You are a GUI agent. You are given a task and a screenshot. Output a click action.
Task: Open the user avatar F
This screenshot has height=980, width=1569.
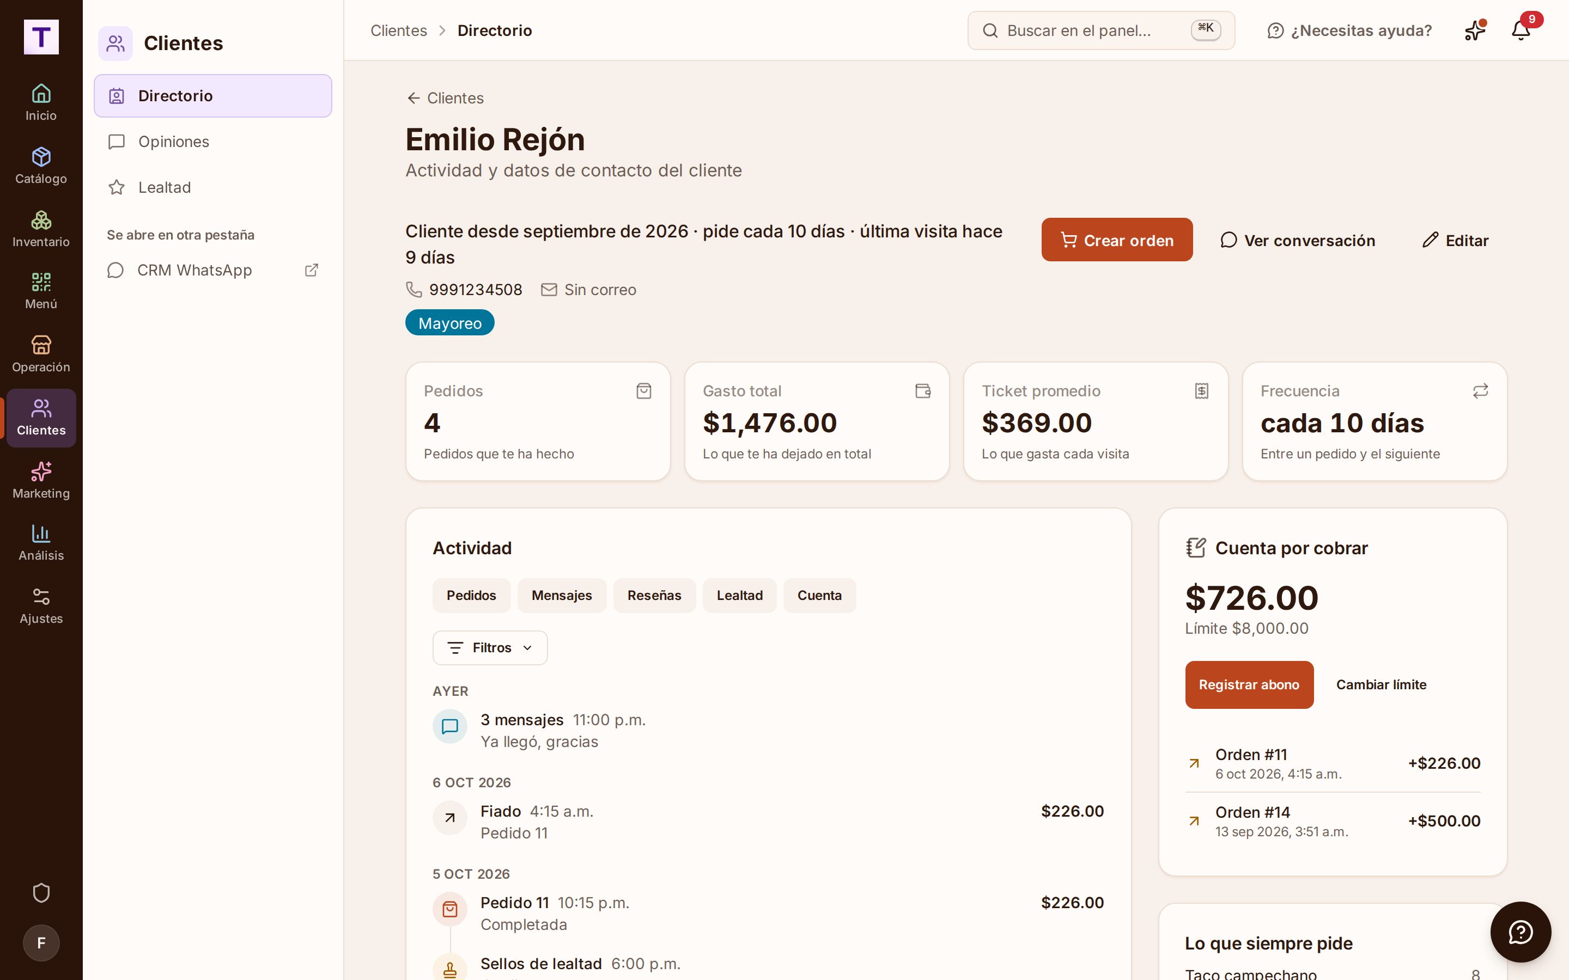41,942
